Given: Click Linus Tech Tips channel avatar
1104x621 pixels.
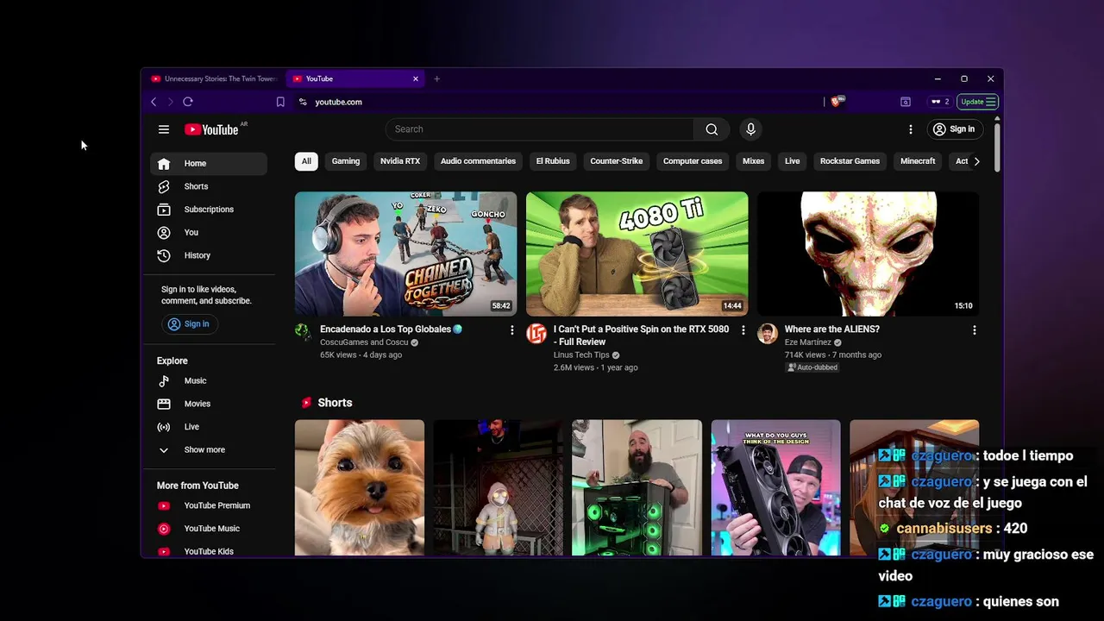Looking at the screenshot, I should coord(536,334).
